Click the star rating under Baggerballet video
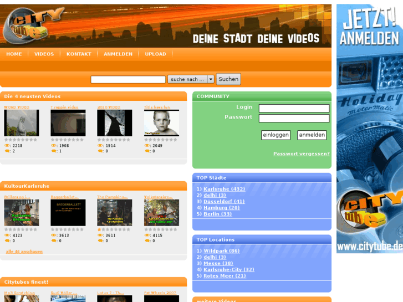 coord(67,229)
